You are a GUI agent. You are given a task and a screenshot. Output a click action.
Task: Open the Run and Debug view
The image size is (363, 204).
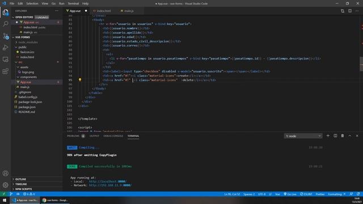pos(5,48)
